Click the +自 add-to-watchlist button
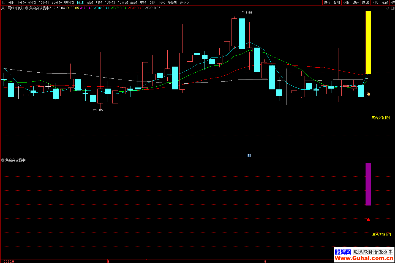This screenshot has width=395, height=263. click(x=393, y=2)
